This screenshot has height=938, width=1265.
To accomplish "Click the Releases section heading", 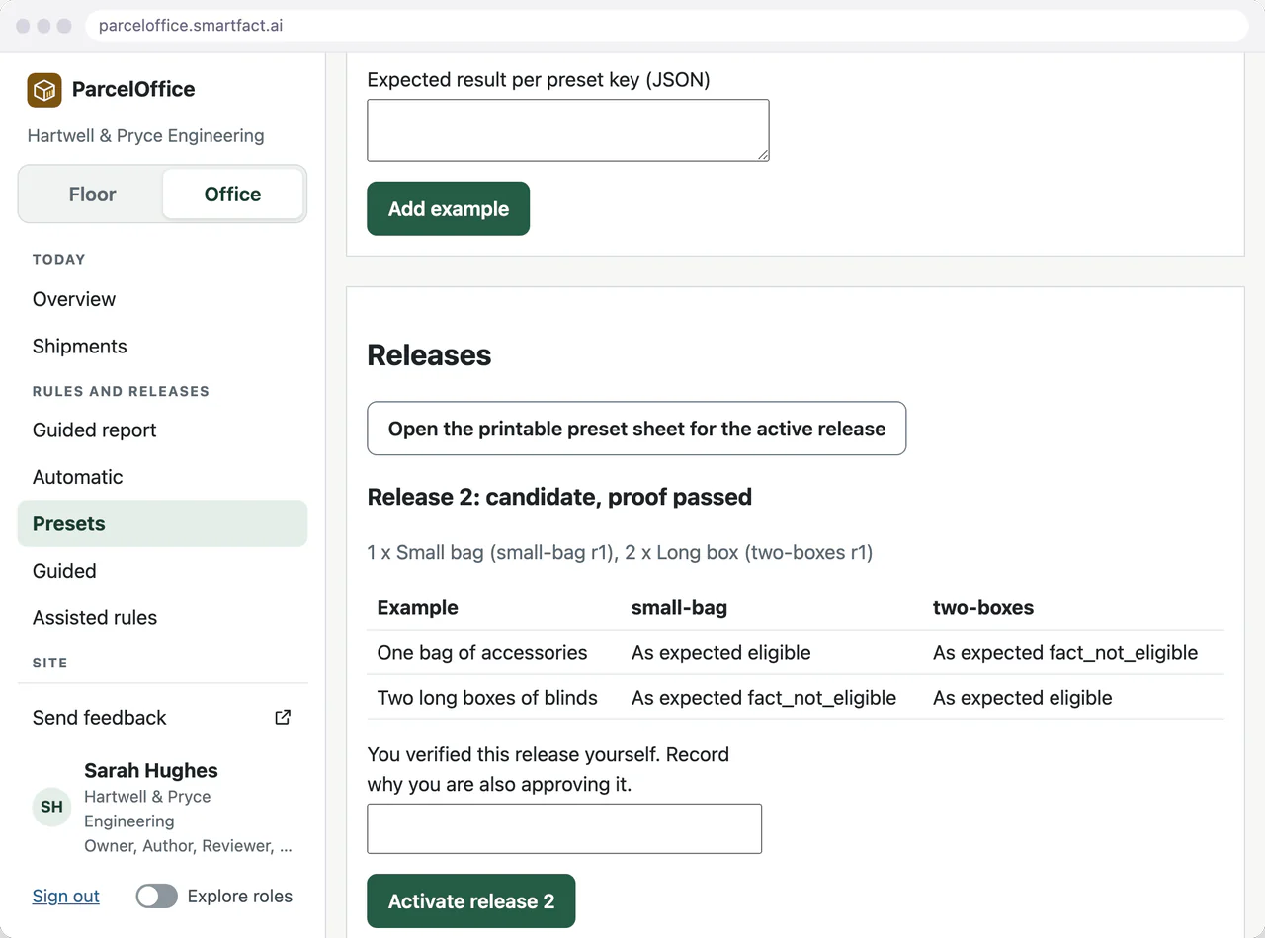I will (x=429, y=355).
